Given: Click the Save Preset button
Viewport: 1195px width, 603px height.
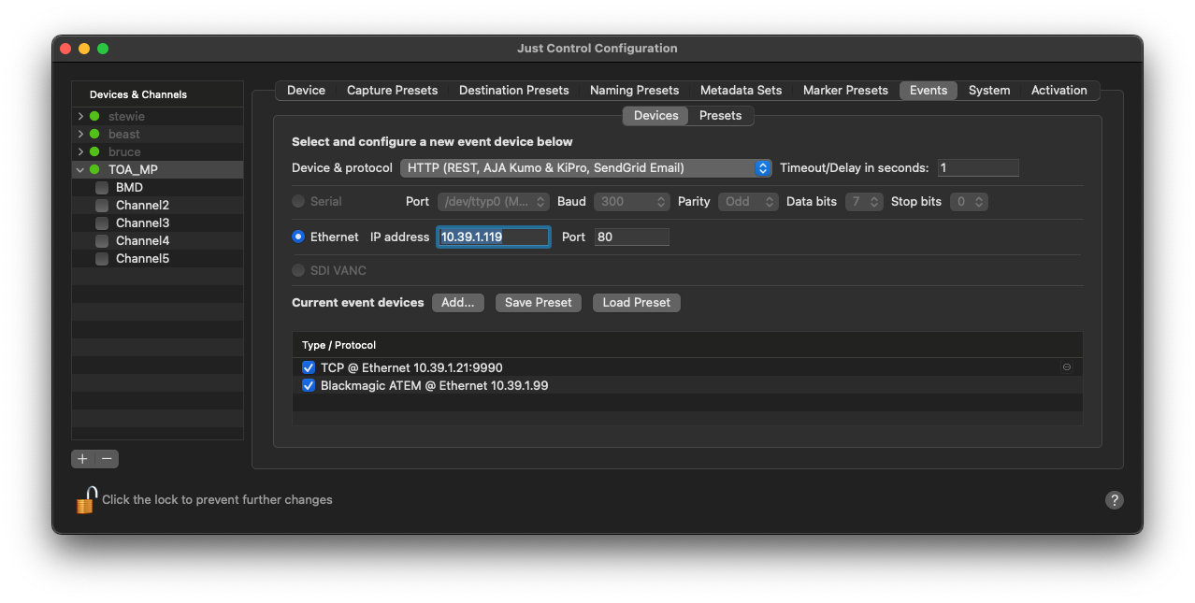Looking at the screenshot, I should [539, 303].
